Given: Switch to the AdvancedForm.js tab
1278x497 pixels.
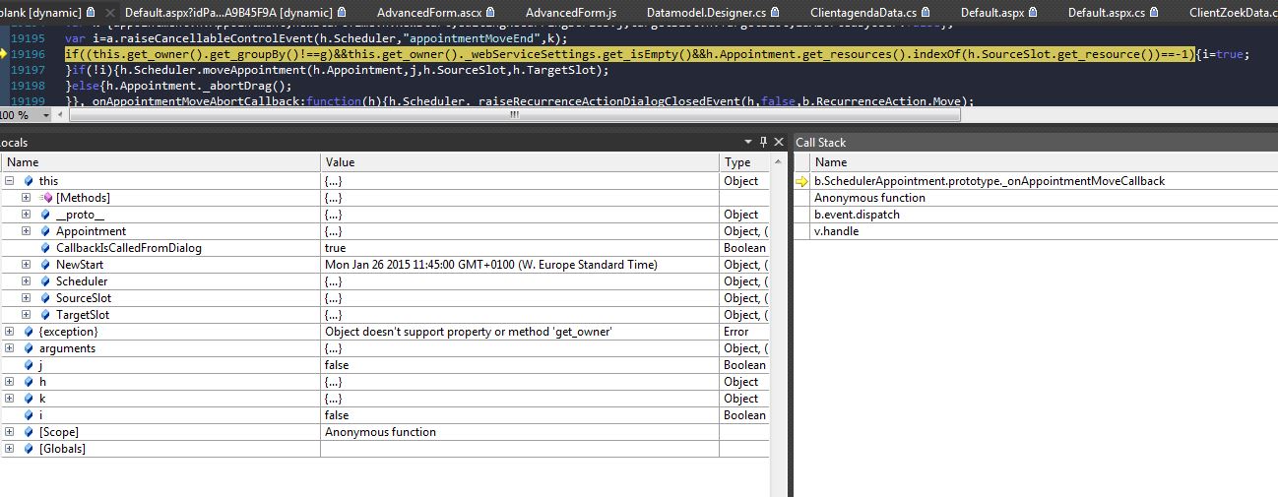Looking at the screenshot, I should pyautogui.click(x=570, y=13).
